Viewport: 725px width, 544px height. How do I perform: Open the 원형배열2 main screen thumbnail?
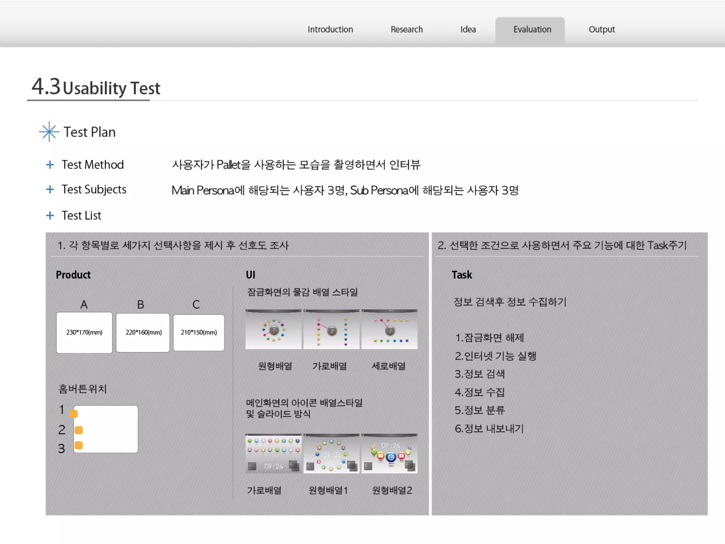pos(389,453)
